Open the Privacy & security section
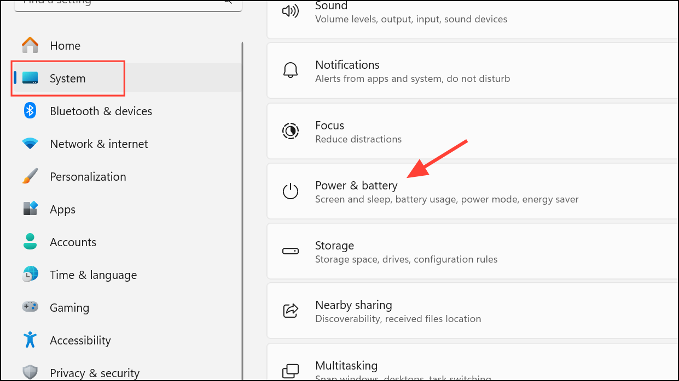 pos(94,373)
